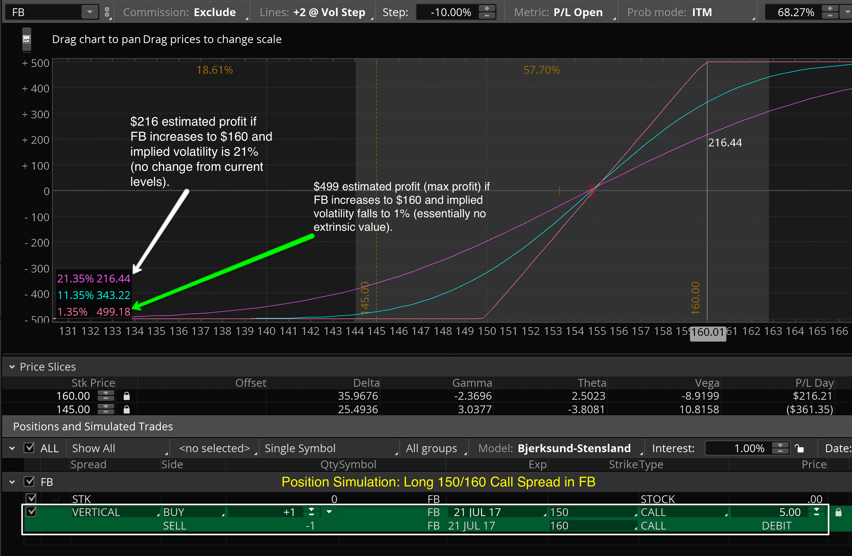Open the Single Symbol dropdown
The image size is (852, 556).
[331, 448]
